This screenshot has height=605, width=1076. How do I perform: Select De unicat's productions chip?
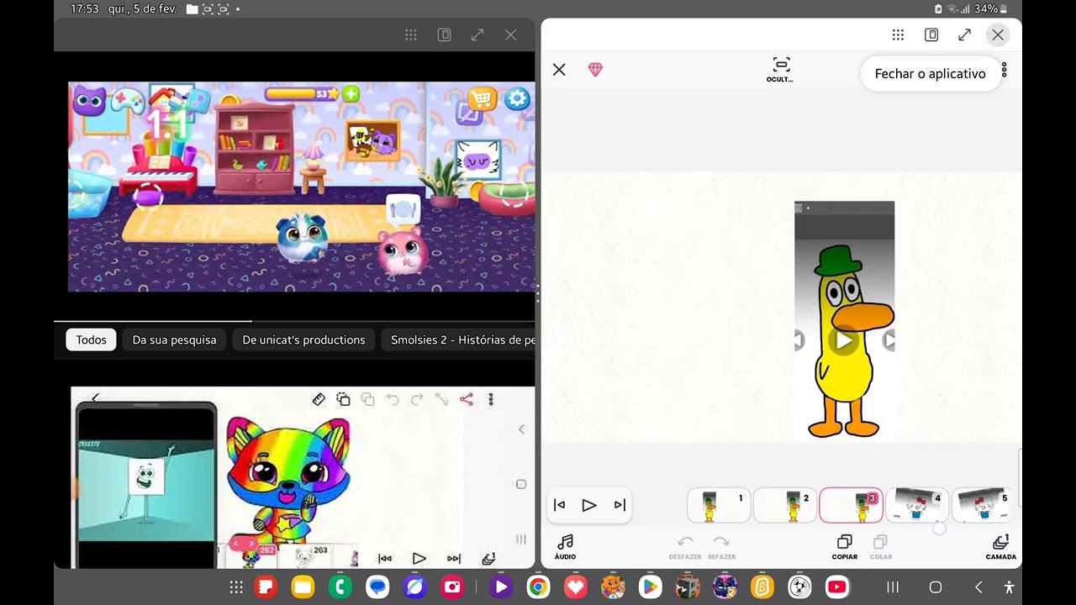[x=303, y=339]
